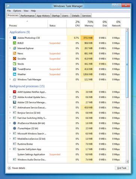The height and width of the screenshot is (179, 136).
Task: Sort processes by Disk column
Action: (x=101, y=23)
